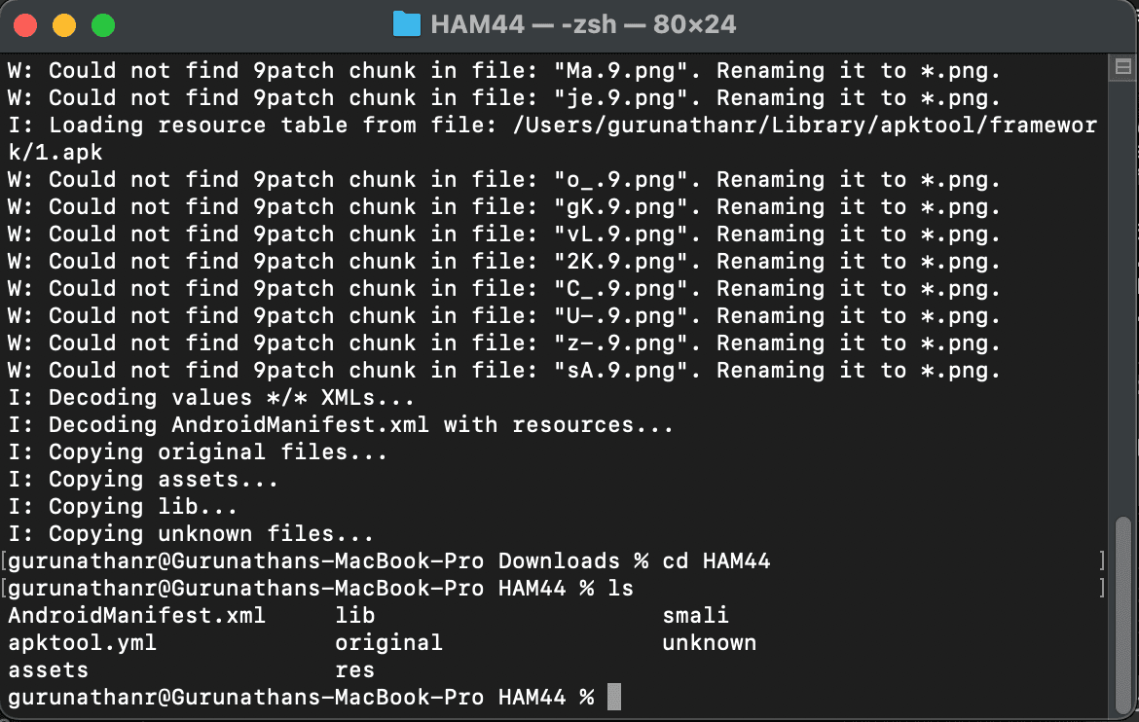Click the 'cd HAM44' command text
Image resolution: width=1139 pixels, height=722 pixels.
point(716,561)
